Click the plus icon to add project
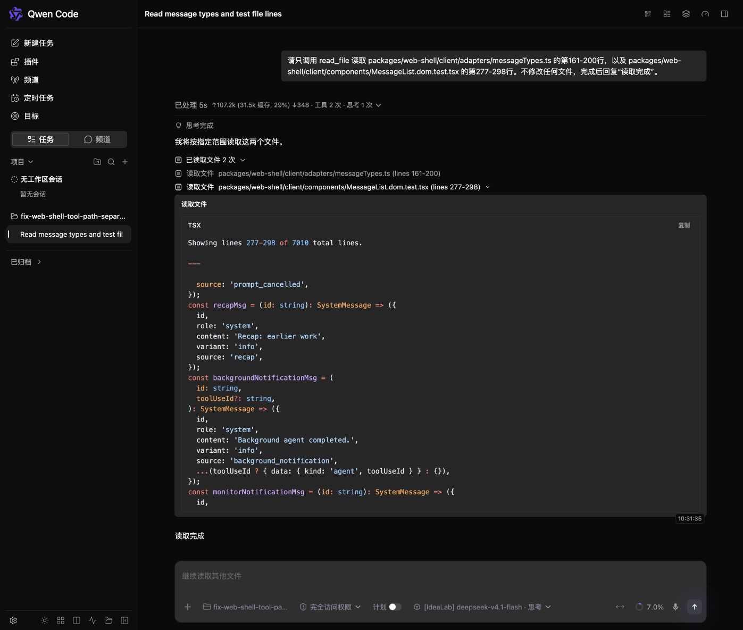The width and height of the screenshot is (743, 630). (x=125, y=162)
